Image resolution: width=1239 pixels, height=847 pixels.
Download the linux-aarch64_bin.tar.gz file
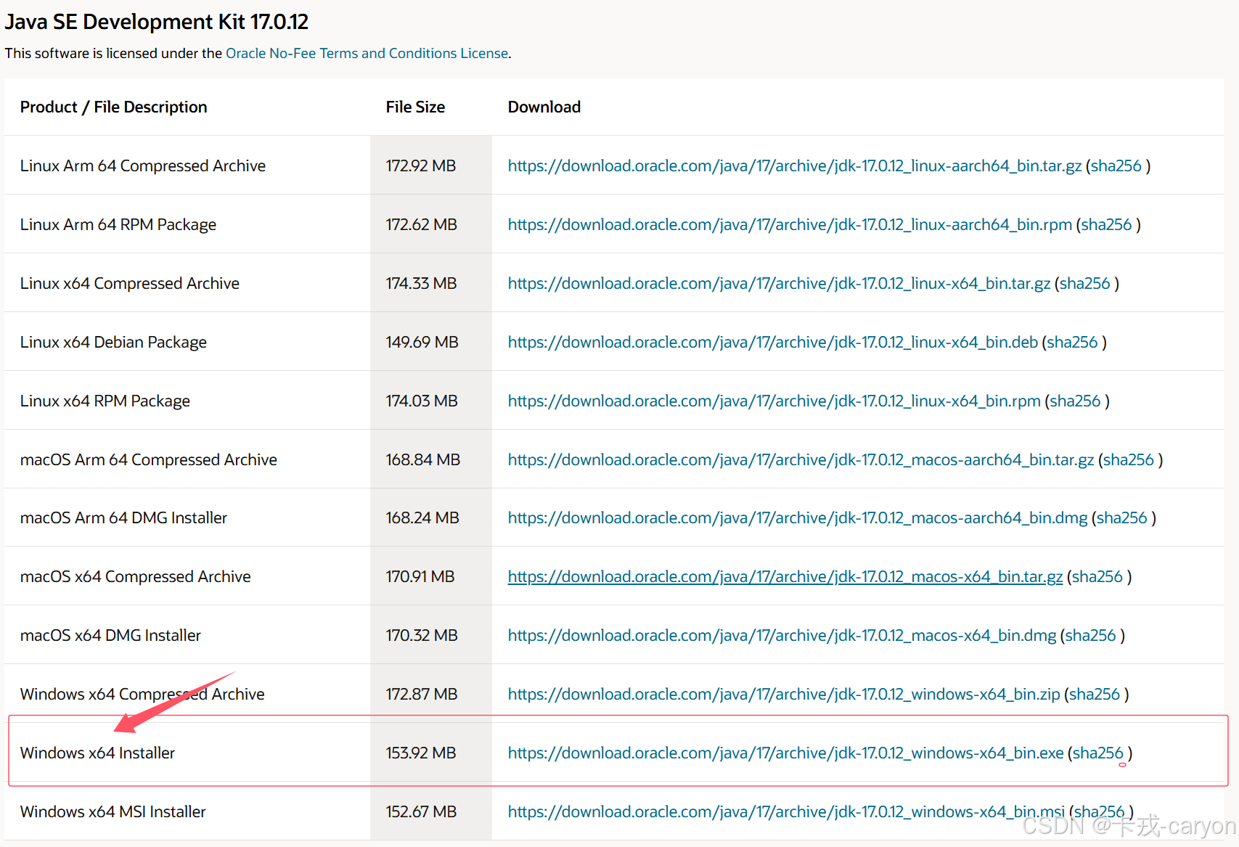click(x=795, y=165)
